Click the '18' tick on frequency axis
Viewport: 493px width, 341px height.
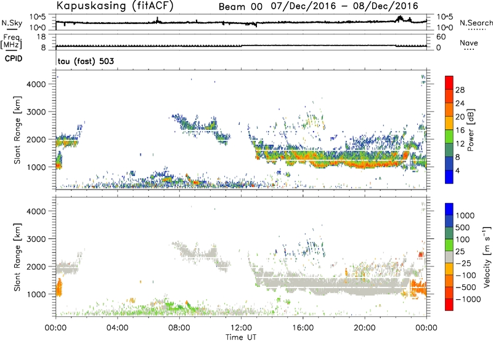pyautogui.click(x=41, y=37)
